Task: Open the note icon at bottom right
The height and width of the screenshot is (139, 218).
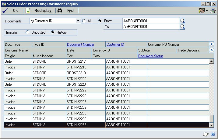Action: coord(206,134)
